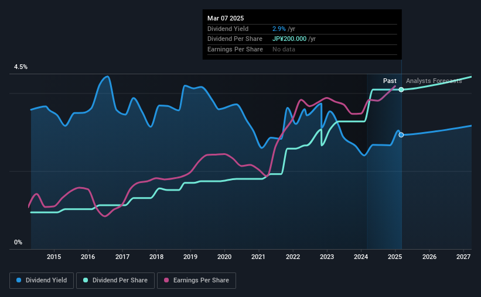
Task: Click the 0% y-axis label
Action: [x=18, y=242]
